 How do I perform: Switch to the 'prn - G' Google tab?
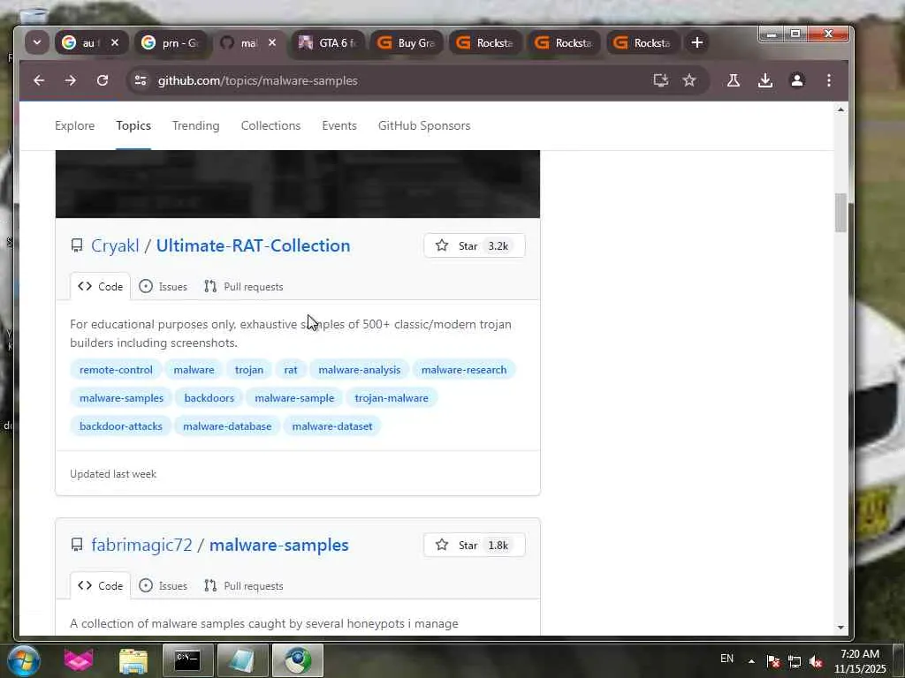coord(171,42)
